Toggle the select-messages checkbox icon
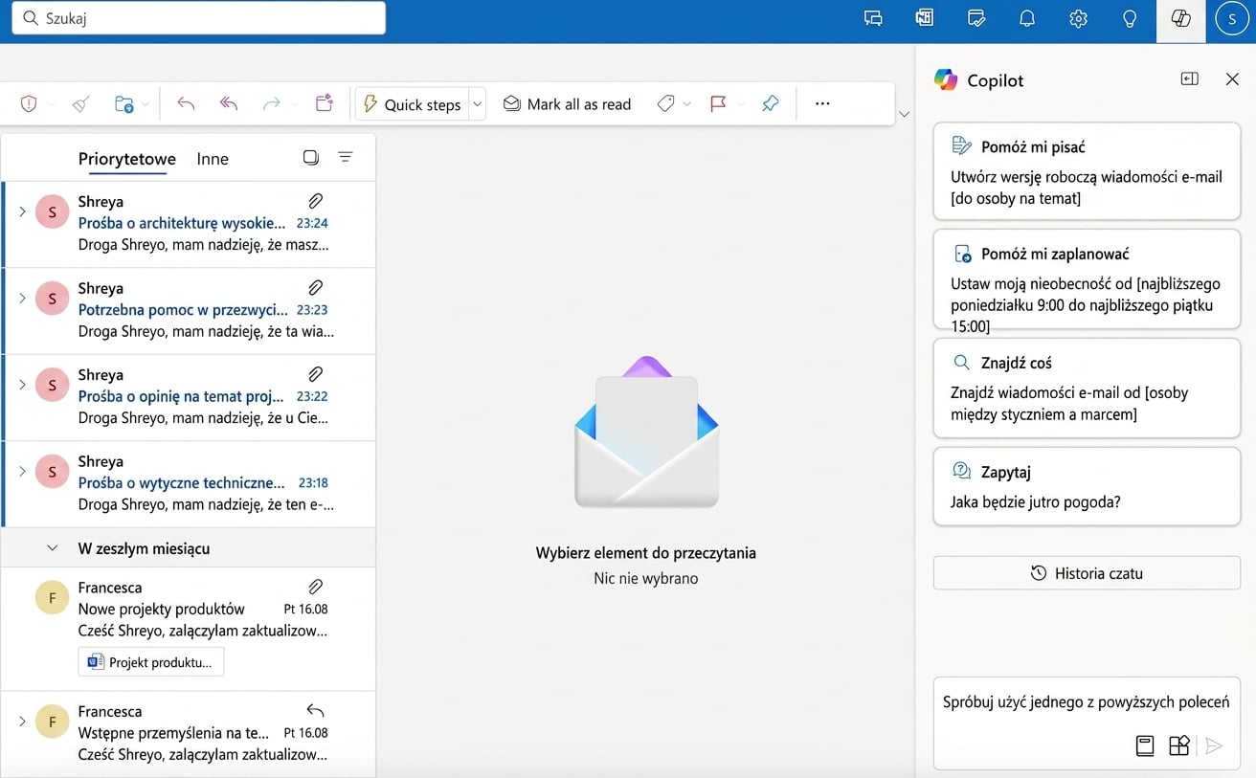The width and height of the screenshot is (1256, 778). tap(311, 158)
